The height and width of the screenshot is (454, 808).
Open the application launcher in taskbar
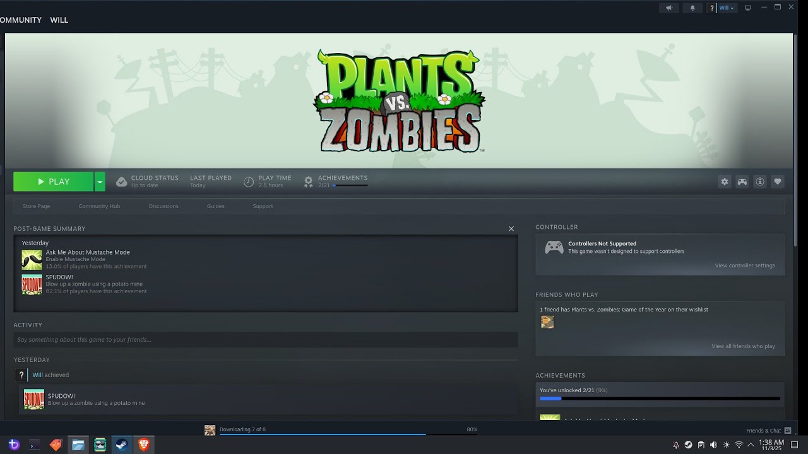(x=14, y=445)
